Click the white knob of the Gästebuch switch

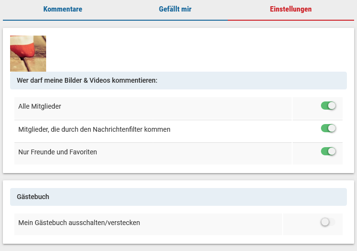[x=325, y=222]
